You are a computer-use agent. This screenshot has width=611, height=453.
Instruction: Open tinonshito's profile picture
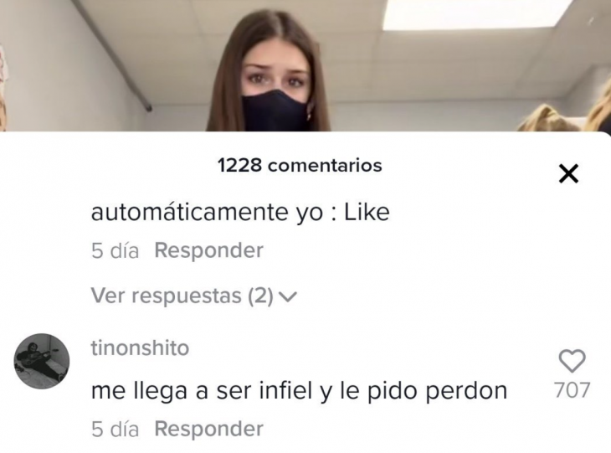coord(42,361)
